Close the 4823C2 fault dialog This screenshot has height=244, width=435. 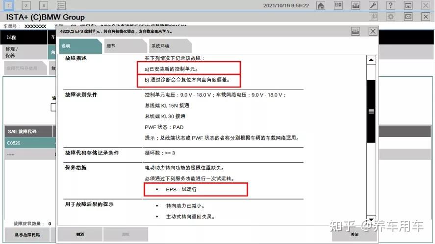point(373,31)
